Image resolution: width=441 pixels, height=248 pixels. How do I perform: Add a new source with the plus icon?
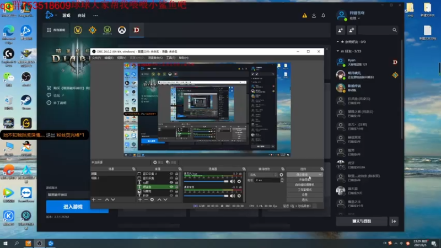(140, 200)
